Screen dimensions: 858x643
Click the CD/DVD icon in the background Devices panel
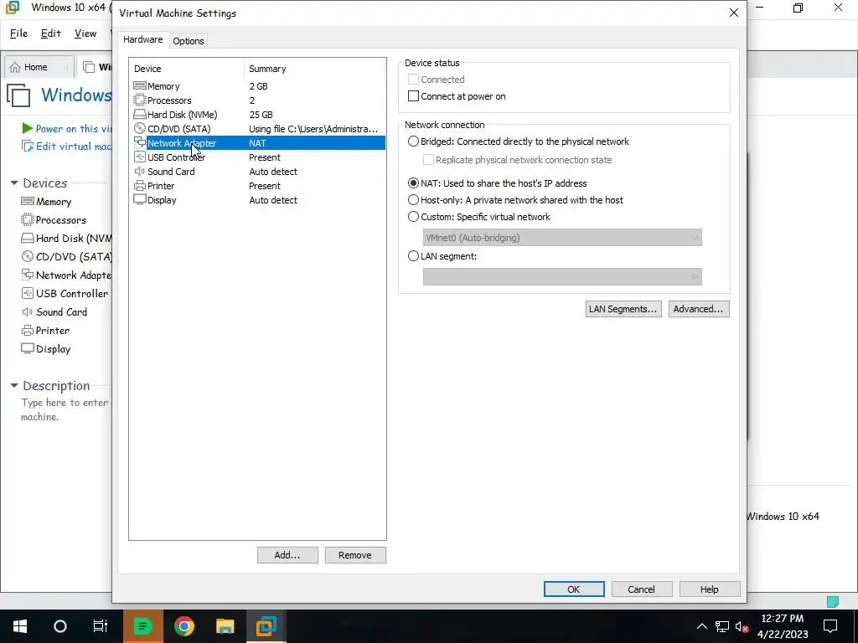[28, 256]
